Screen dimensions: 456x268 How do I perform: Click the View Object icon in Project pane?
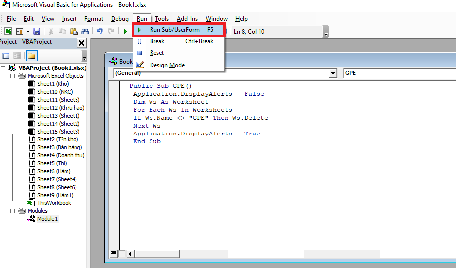click(17, 56)
